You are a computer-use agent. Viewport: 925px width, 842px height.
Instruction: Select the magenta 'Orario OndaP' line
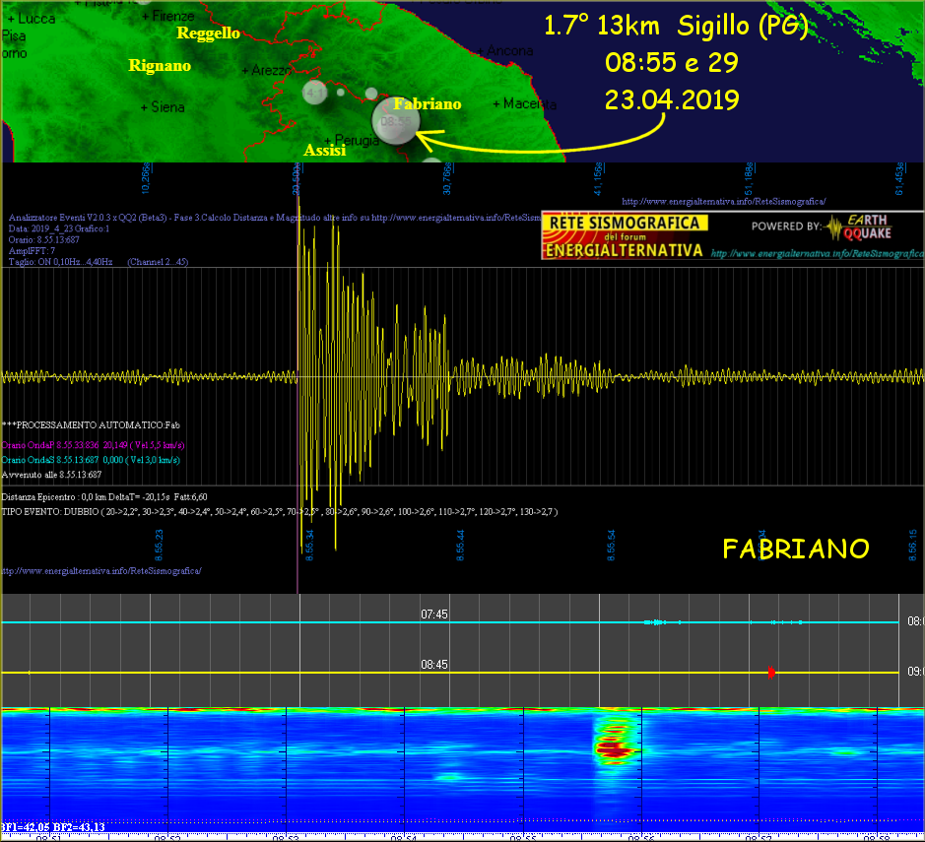[94, 445]
